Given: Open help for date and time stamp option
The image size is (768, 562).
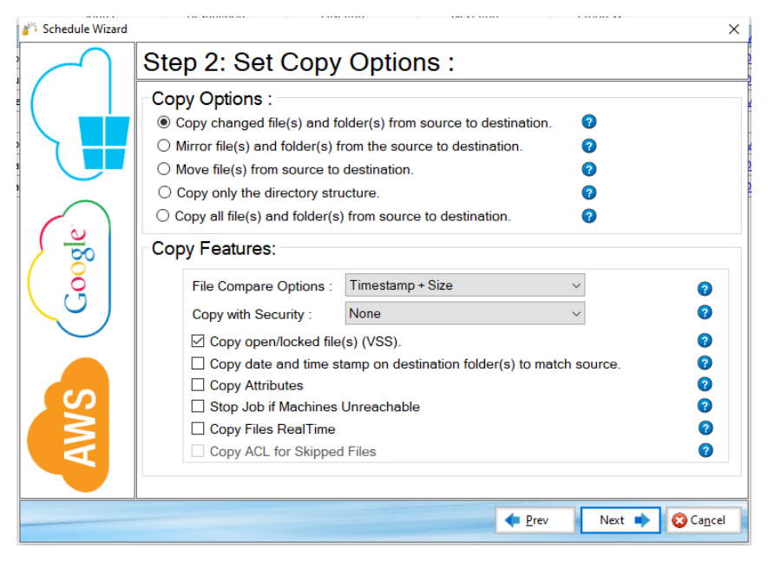Looking at the screenshot, I should [x=705, y=363].
